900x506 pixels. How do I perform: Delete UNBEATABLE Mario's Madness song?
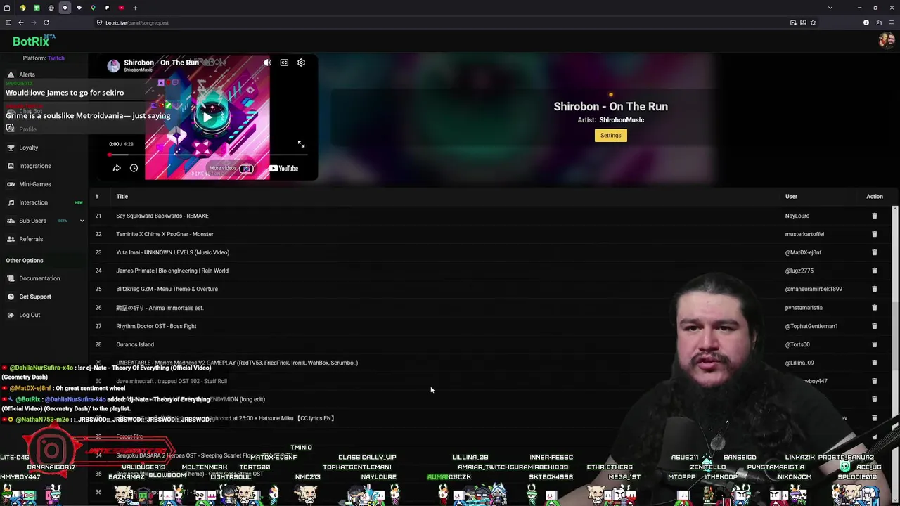click(x=875, y=363)
